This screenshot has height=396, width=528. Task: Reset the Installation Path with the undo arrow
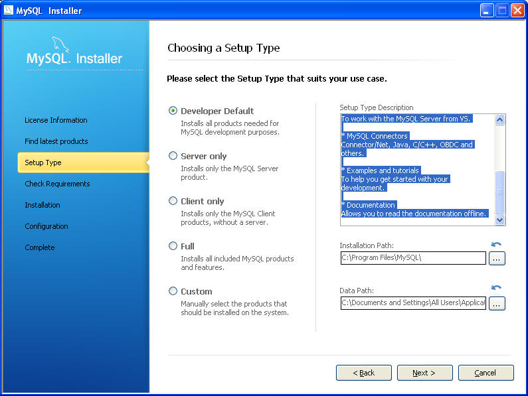(496, 244)
